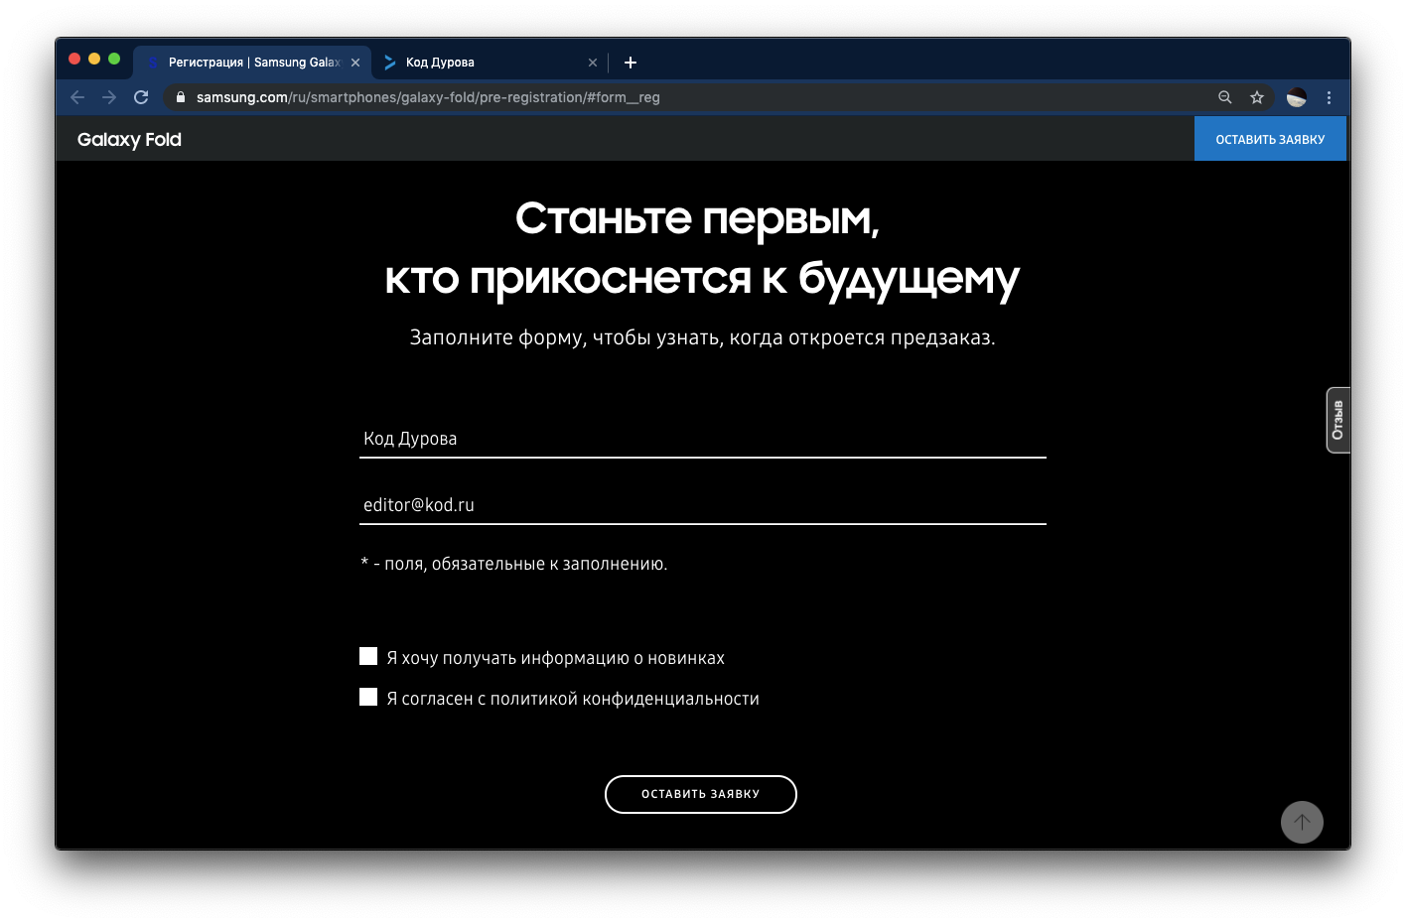Open the browser profile avatar
Image resolution: width=1406 pixels, height=923 pixels.
pos(1297,97)
